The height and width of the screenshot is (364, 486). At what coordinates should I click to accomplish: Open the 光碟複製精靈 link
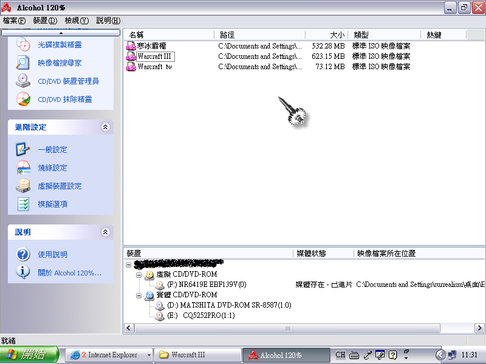tap(60, 45)
